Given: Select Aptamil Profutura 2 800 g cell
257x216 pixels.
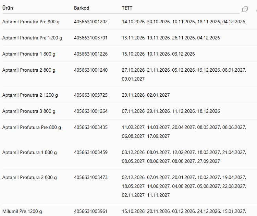Looking at the screenshot, I should coord(29,178).
